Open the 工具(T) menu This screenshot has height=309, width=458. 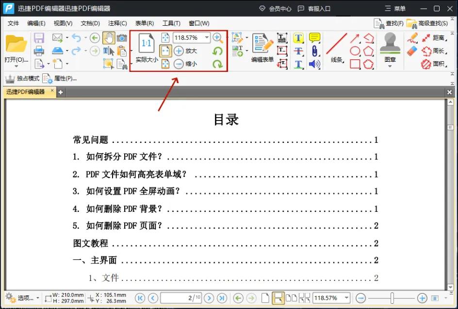[171, 23]
